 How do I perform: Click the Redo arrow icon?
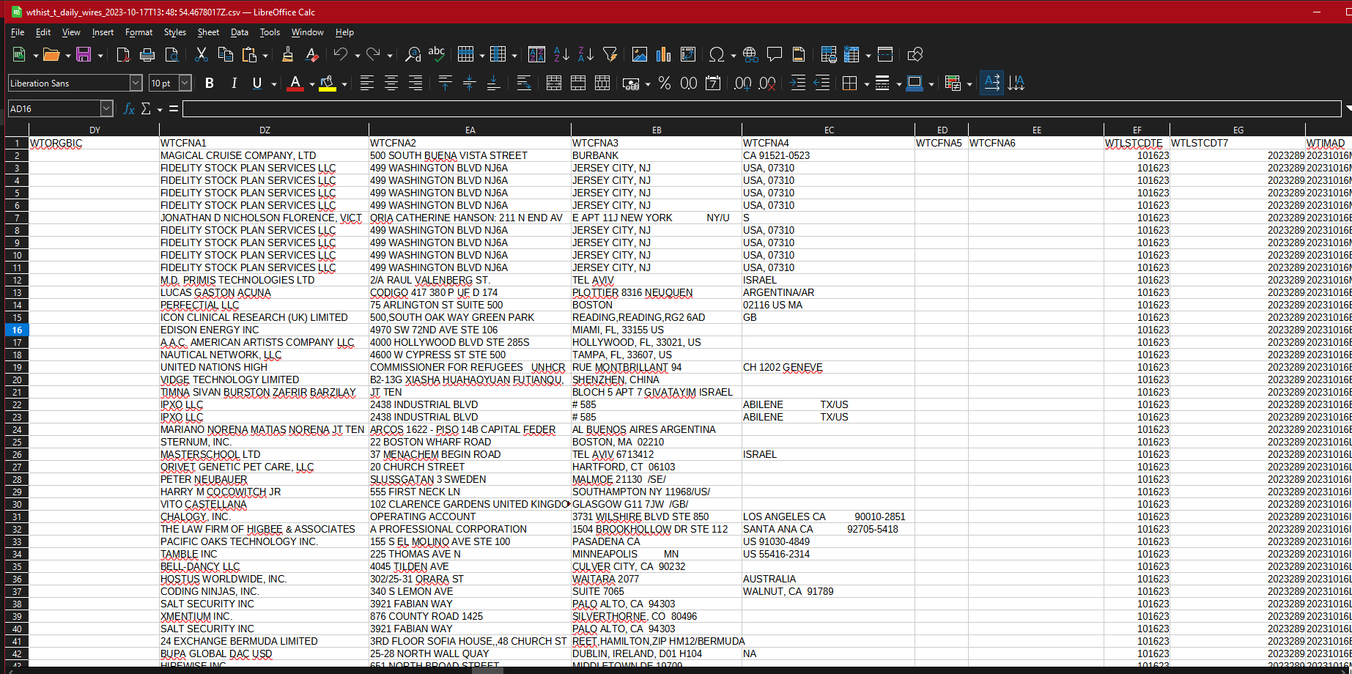(373, 54)
